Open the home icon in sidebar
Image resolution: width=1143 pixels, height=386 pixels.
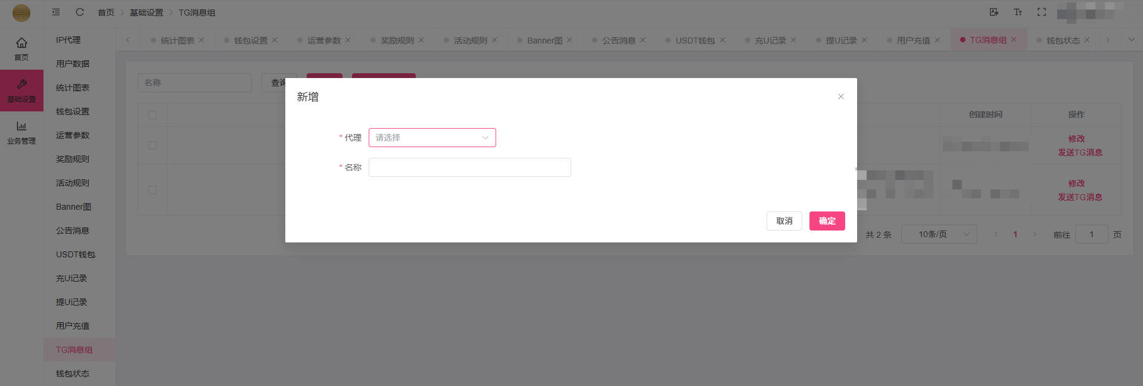(x=21, y=43)
